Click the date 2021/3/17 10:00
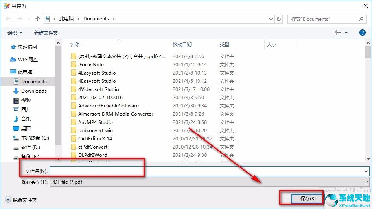372x209 pixels. pos(191,89)
